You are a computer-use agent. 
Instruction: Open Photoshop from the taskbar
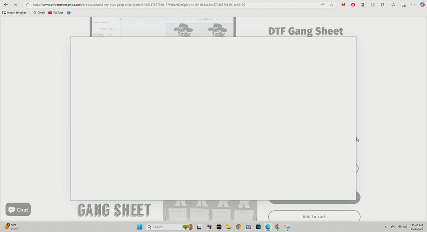[x=258, y=227]
